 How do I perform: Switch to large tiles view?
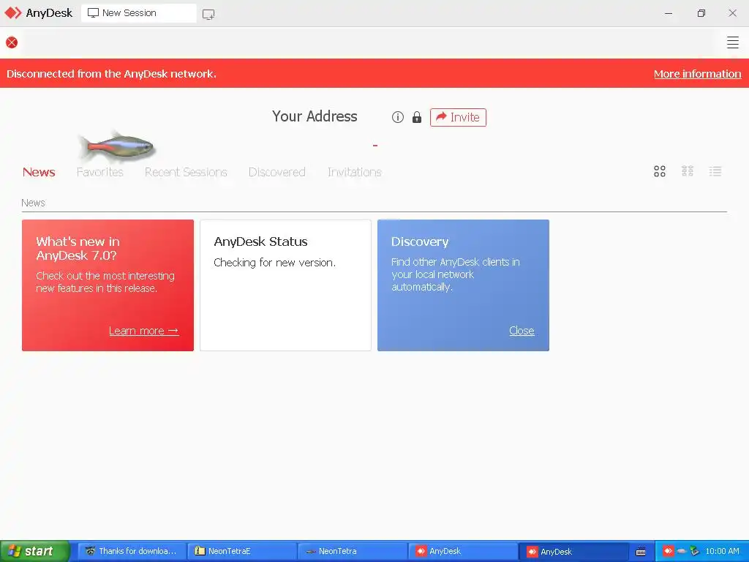pos(659,171)
